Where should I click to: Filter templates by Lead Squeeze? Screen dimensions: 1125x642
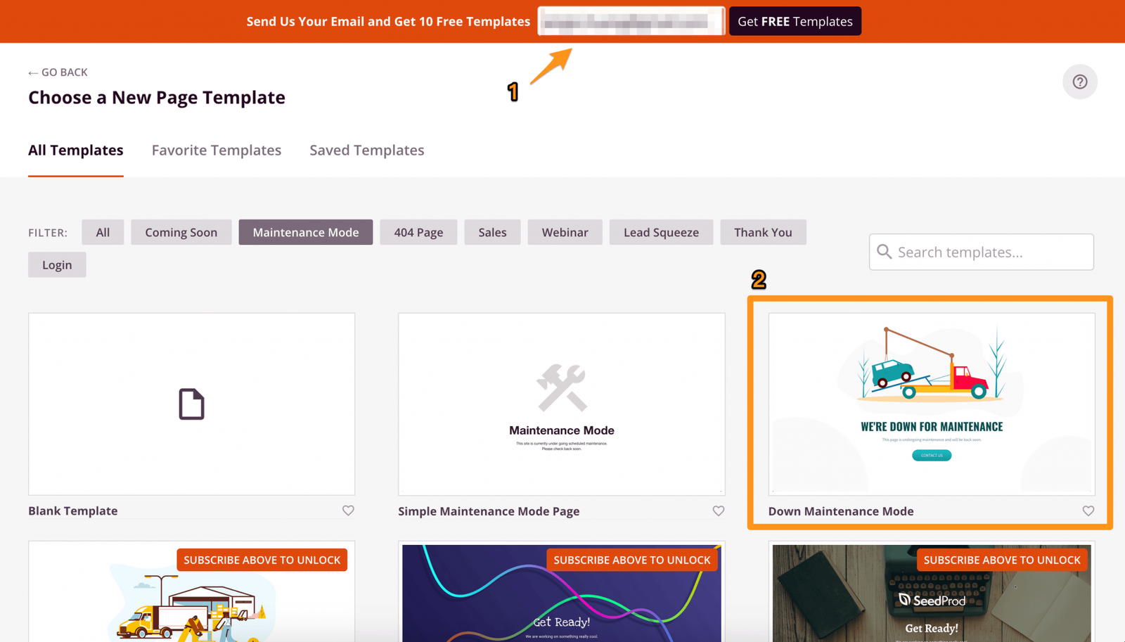tap(661, 232)
